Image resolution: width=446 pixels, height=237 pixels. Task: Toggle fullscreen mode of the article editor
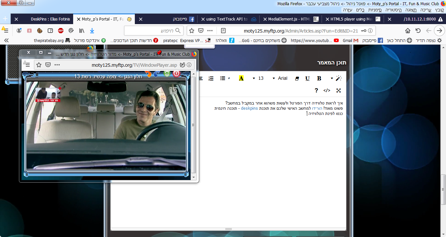pos(339,91)
